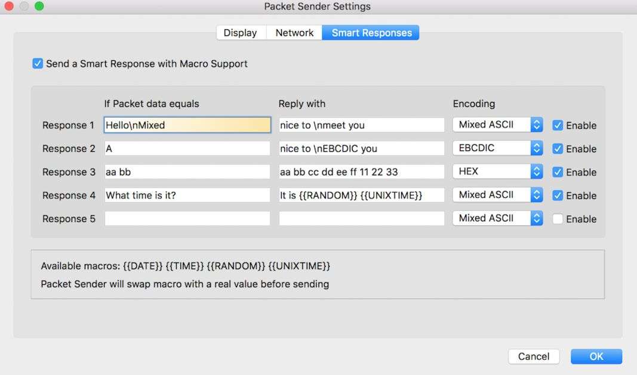Image resolution: width=637 pixels, height=375 pixels.
Task: Click the 'If Packet data equals' column header
Action: (152, 103)
